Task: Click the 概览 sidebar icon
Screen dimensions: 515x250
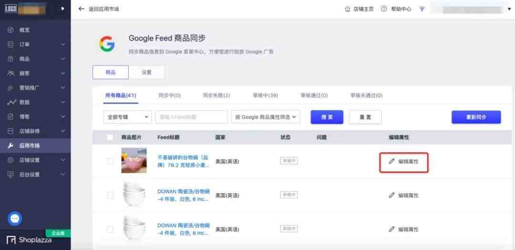Action: pyautogui.click(x=10, y=30)
